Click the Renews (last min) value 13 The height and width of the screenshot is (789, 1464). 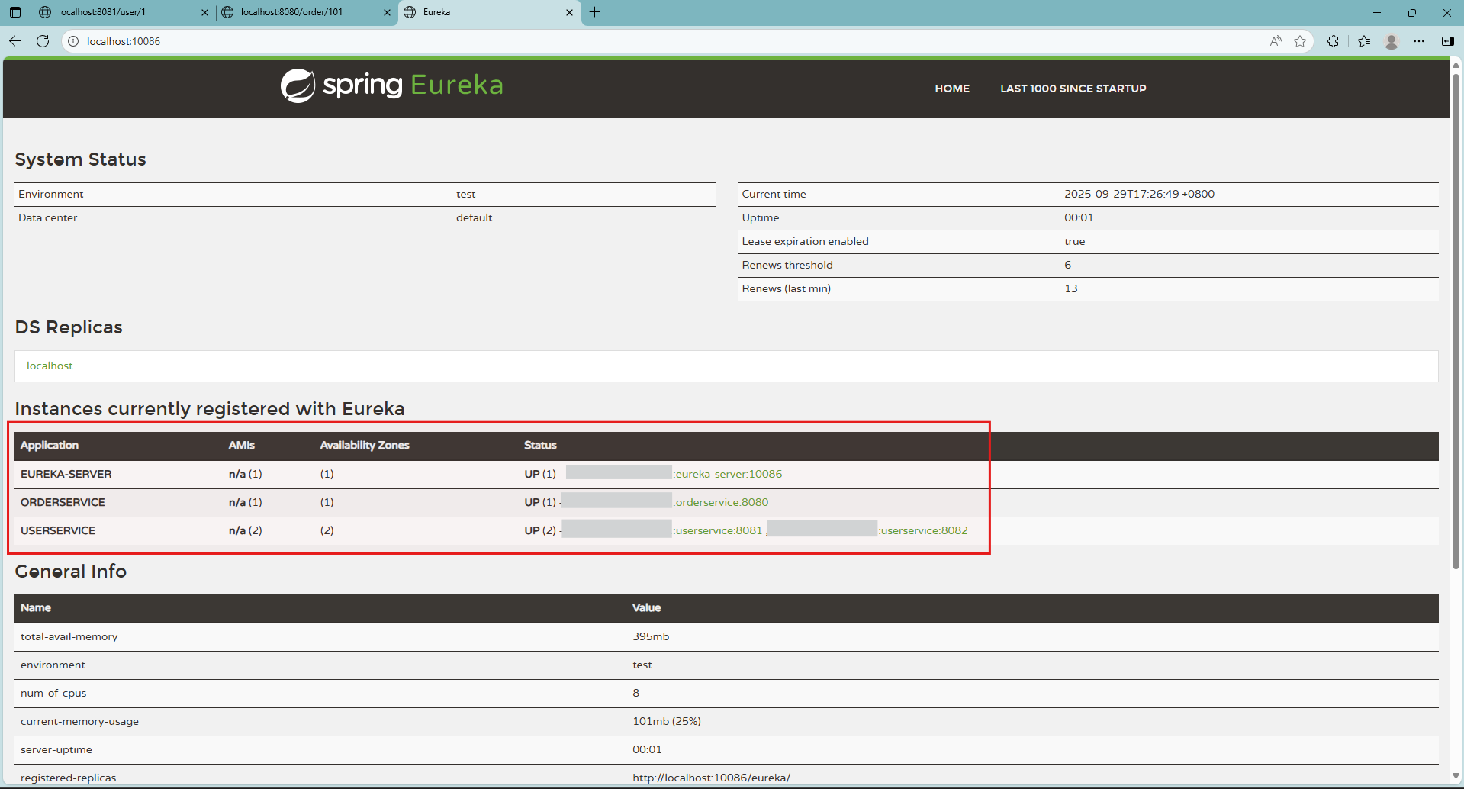1070,288
